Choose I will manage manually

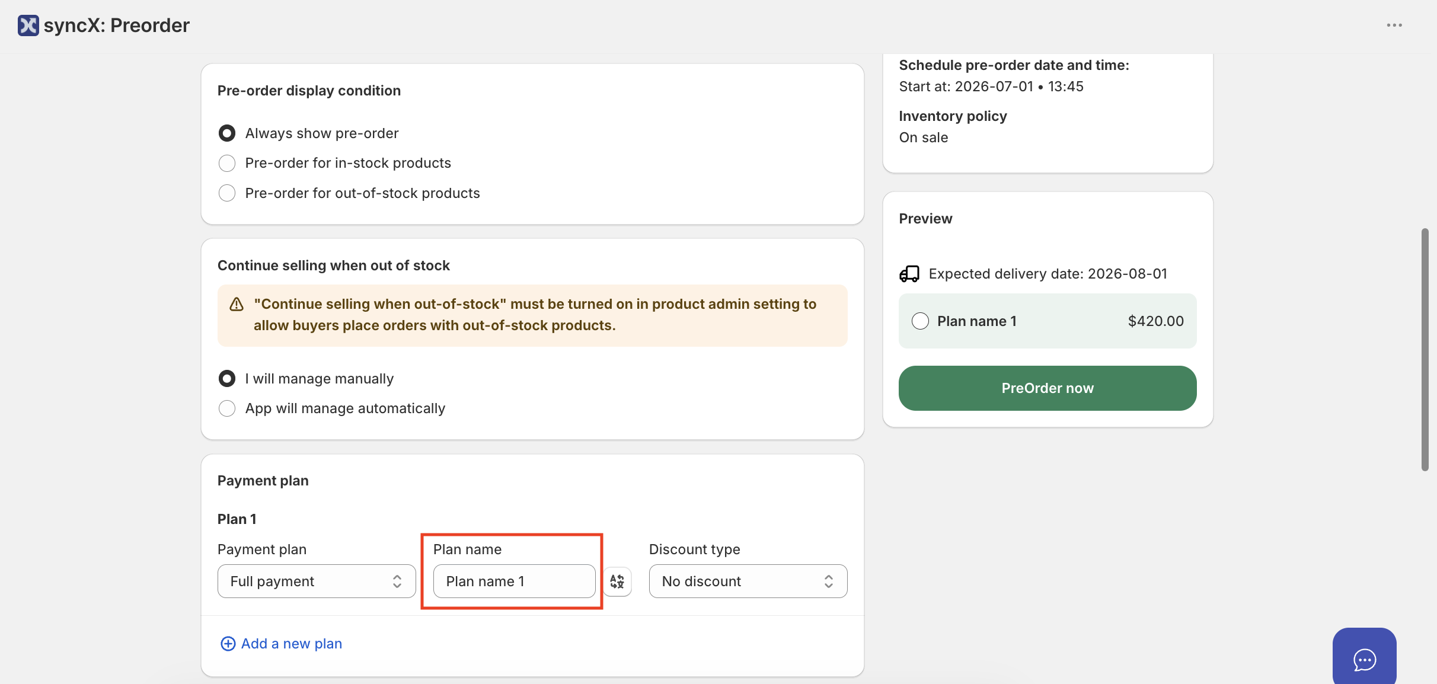(227, 379)
